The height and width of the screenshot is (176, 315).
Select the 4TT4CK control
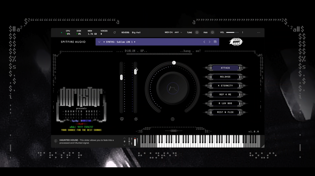point(225,68)
